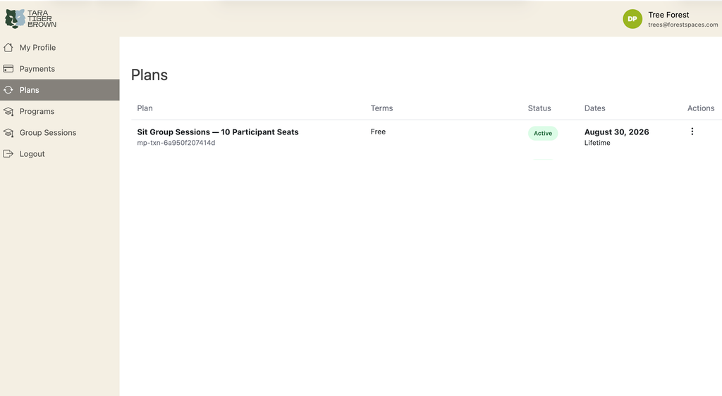Click the Status column header
The height and width of the screenshot is (396, 722).
[x=539, y=108]
